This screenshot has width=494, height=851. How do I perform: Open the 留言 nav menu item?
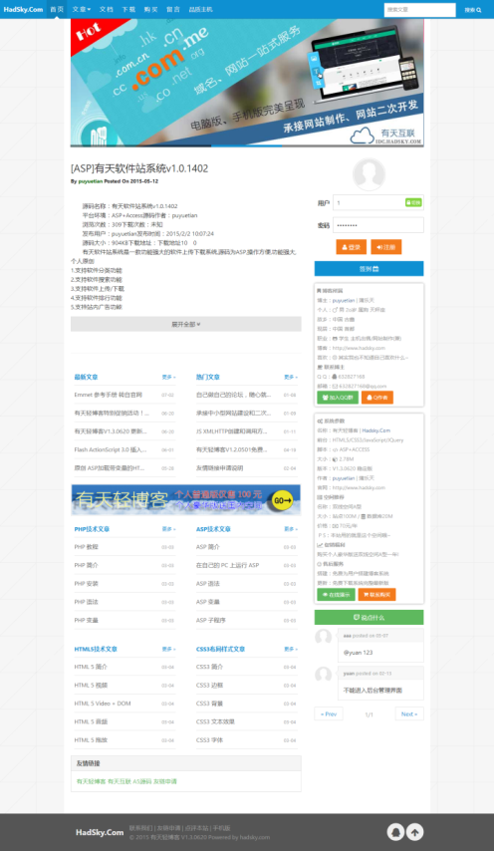173,9
